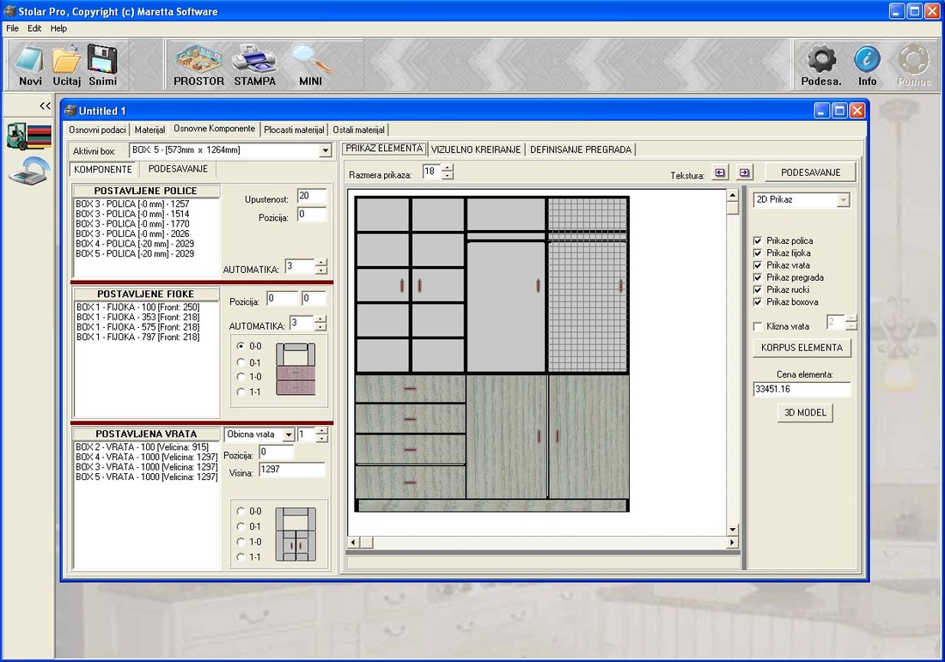945x662 pixels.
Task: Open the PROSTOR room view
Action: coord(198,65)
